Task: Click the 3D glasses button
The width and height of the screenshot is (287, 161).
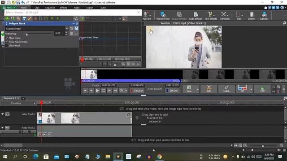Action: (x=242, y=89)
